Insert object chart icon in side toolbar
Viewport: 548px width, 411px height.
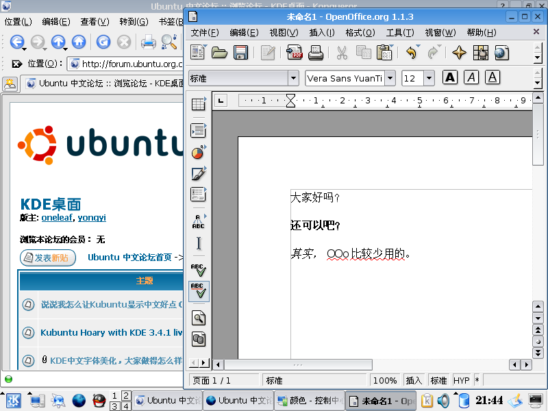(199, 152)
